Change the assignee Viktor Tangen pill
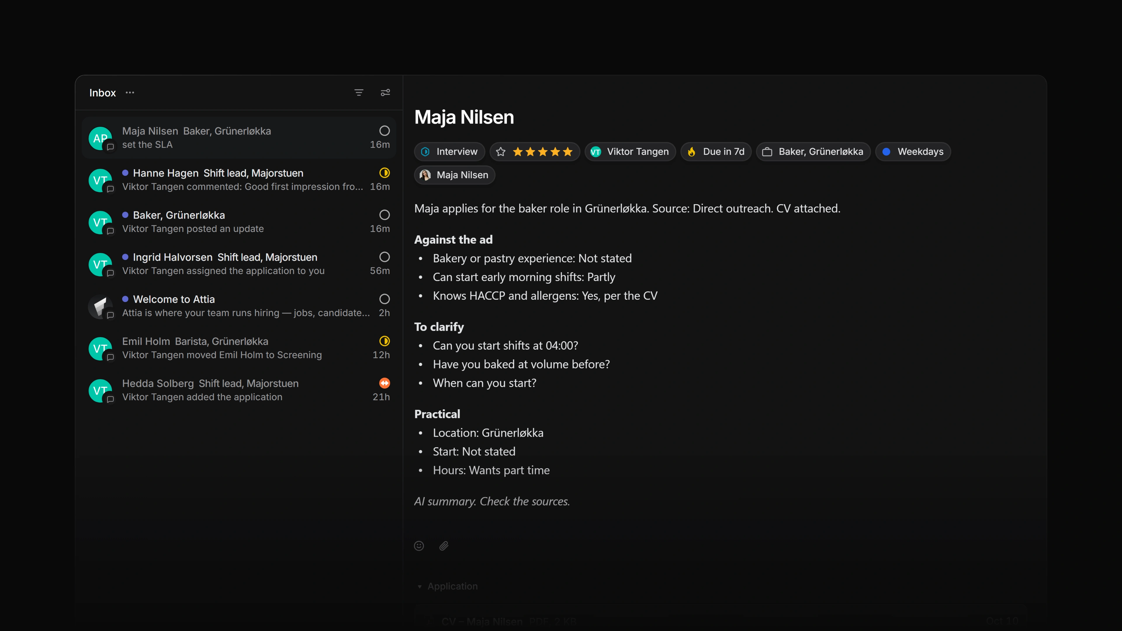The image size is (1122, 631). click(630, 152)
